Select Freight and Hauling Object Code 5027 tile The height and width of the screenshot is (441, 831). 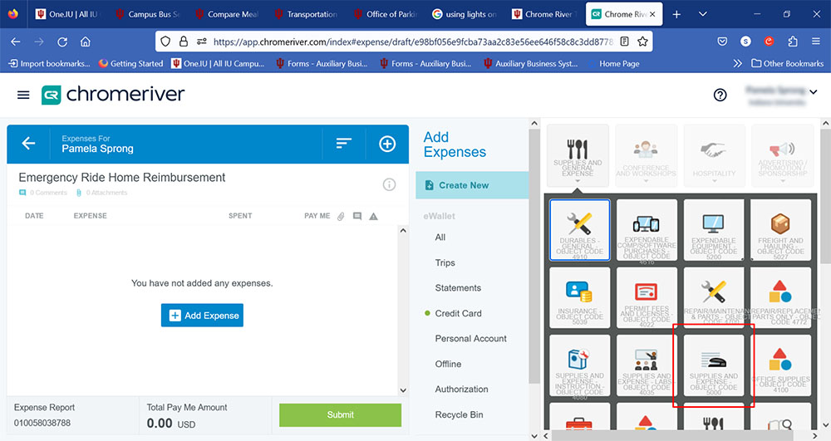780,230
